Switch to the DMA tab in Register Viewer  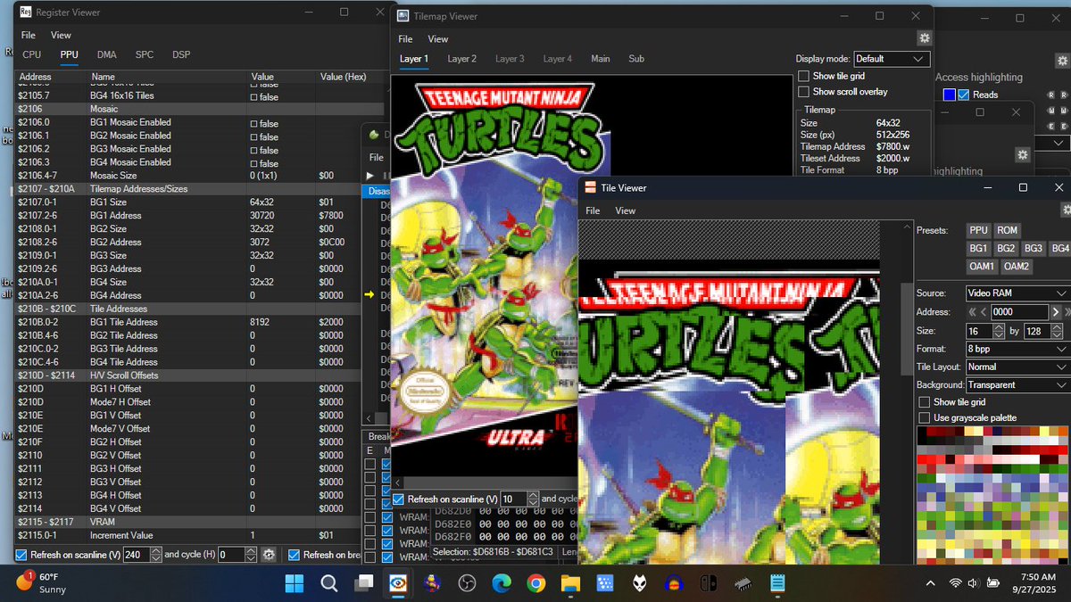click(106, 54)
